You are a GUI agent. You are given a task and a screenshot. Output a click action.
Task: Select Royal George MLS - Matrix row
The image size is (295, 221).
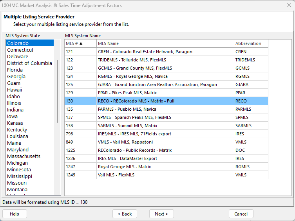click(167, 167)
